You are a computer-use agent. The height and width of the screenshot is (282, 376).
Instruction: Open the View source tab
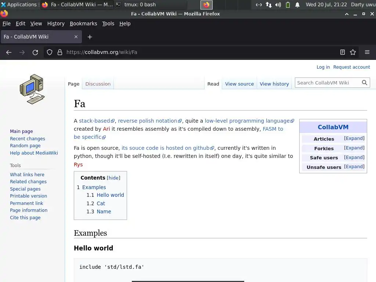pyautogui.click(x=239, y=84)
